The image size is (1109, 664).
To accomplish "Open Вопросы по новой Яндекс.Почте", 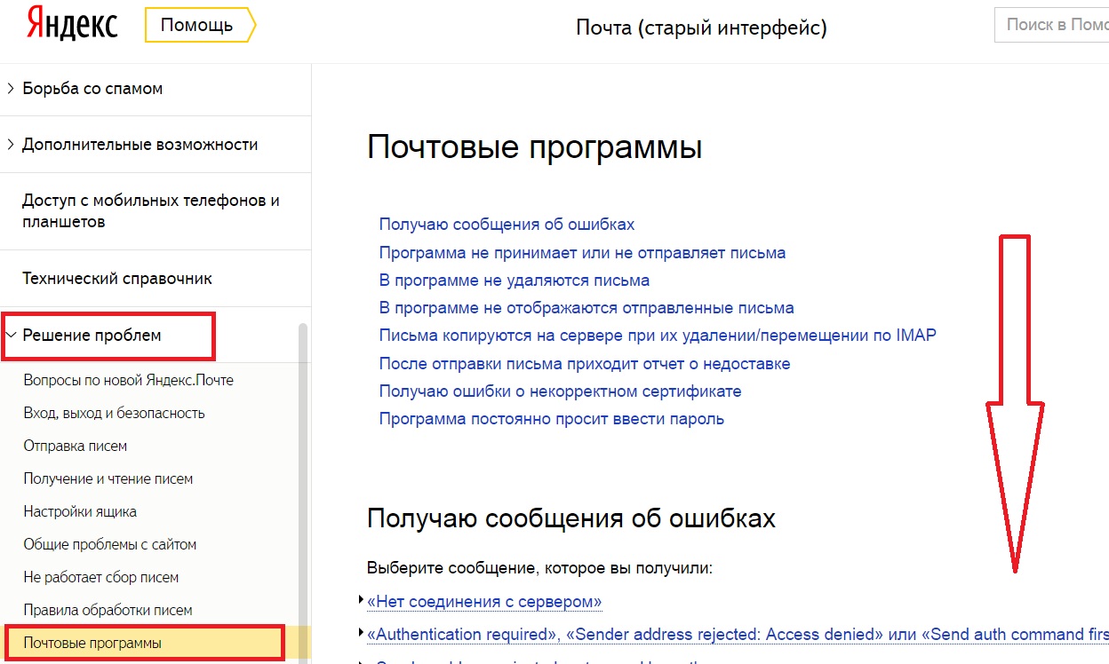I will (129, 380).
